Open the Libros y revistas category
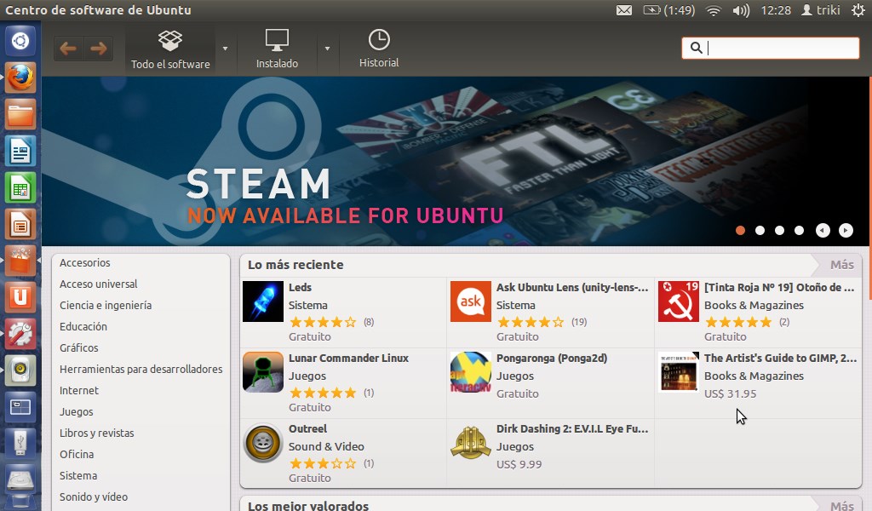 point(97,433)
